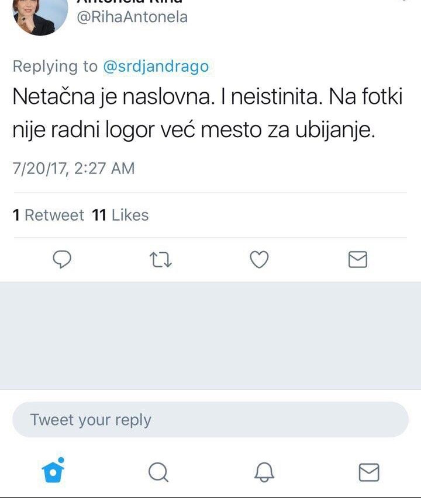Click the partially visible display name above the handle
Viewport: 421px width, 498px height.
[130, 2]
